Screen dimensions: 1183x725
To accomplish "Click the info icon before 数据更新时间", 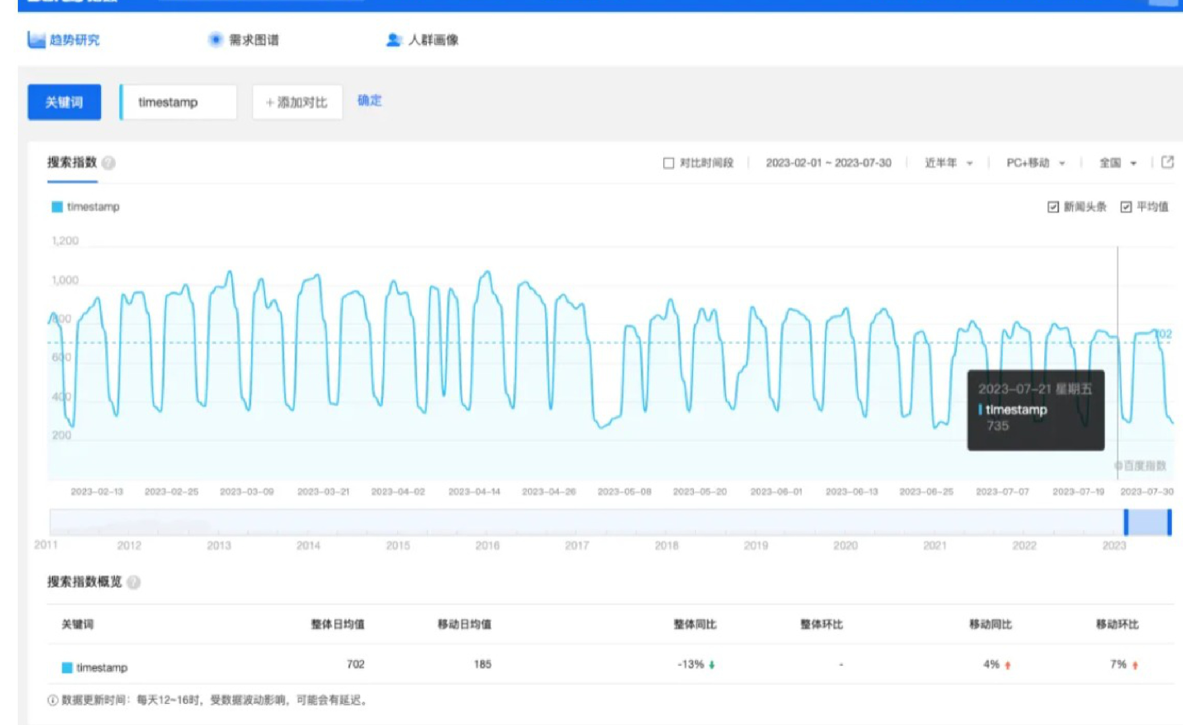I will click(x=52, y=701).
